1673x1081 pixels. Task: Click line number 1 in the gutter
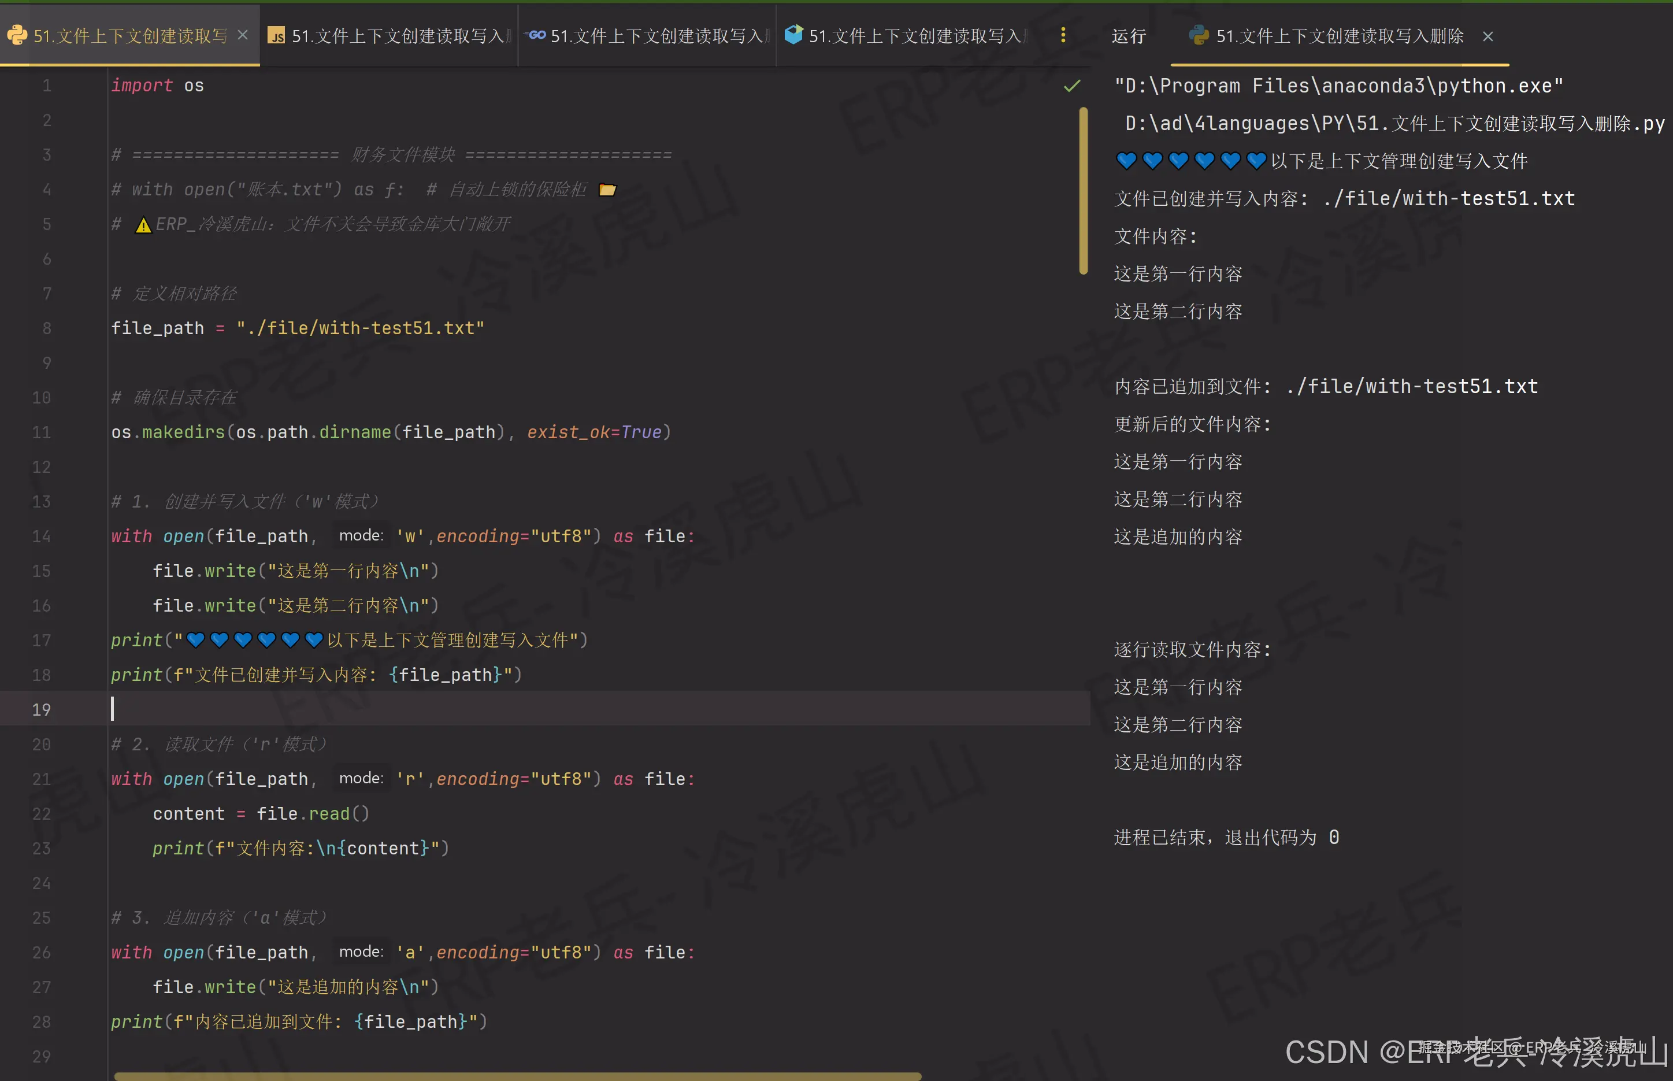pyautogui.click(x=46, y=86)
